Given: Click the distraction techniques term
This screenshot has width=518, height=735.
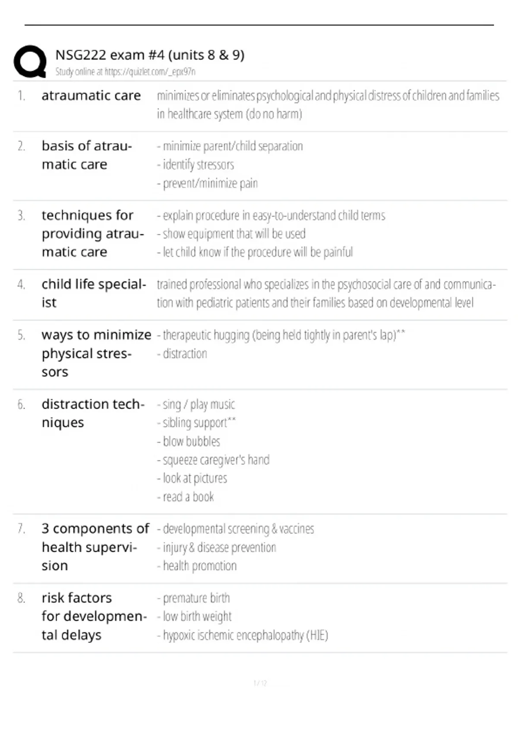Looking at the screenshot, I should click(x=93, y=413).
